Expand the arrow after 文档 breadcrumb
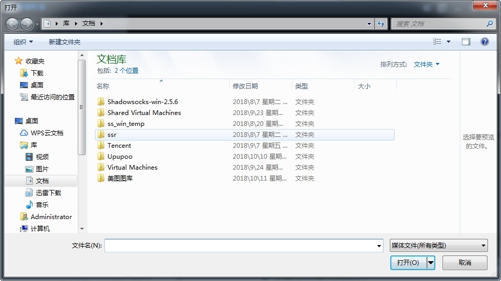 [x=102, y=23]
